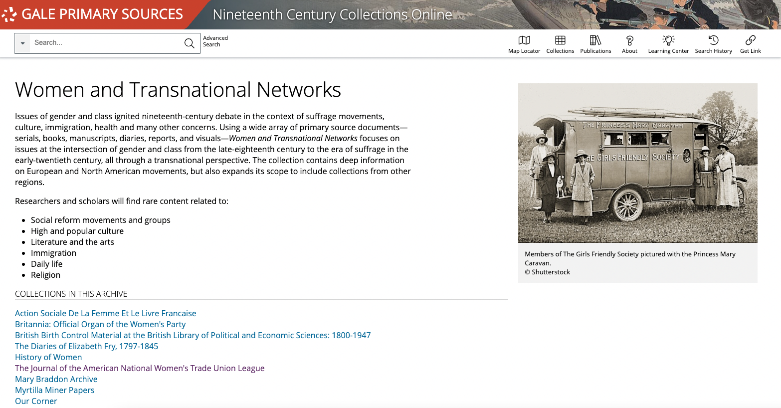Open Journal of American National Women's Trade Union League

pos(140,368)
